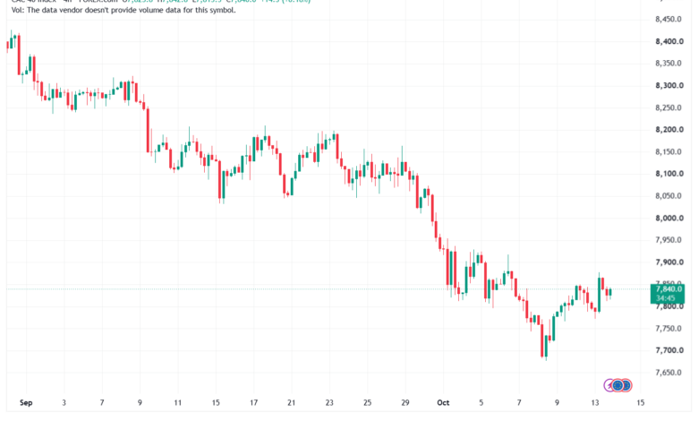This screenshot has width=698, height=421.
Task: Open the EU flag marker beside the lightning icon
Action: (x=617, y=385)
